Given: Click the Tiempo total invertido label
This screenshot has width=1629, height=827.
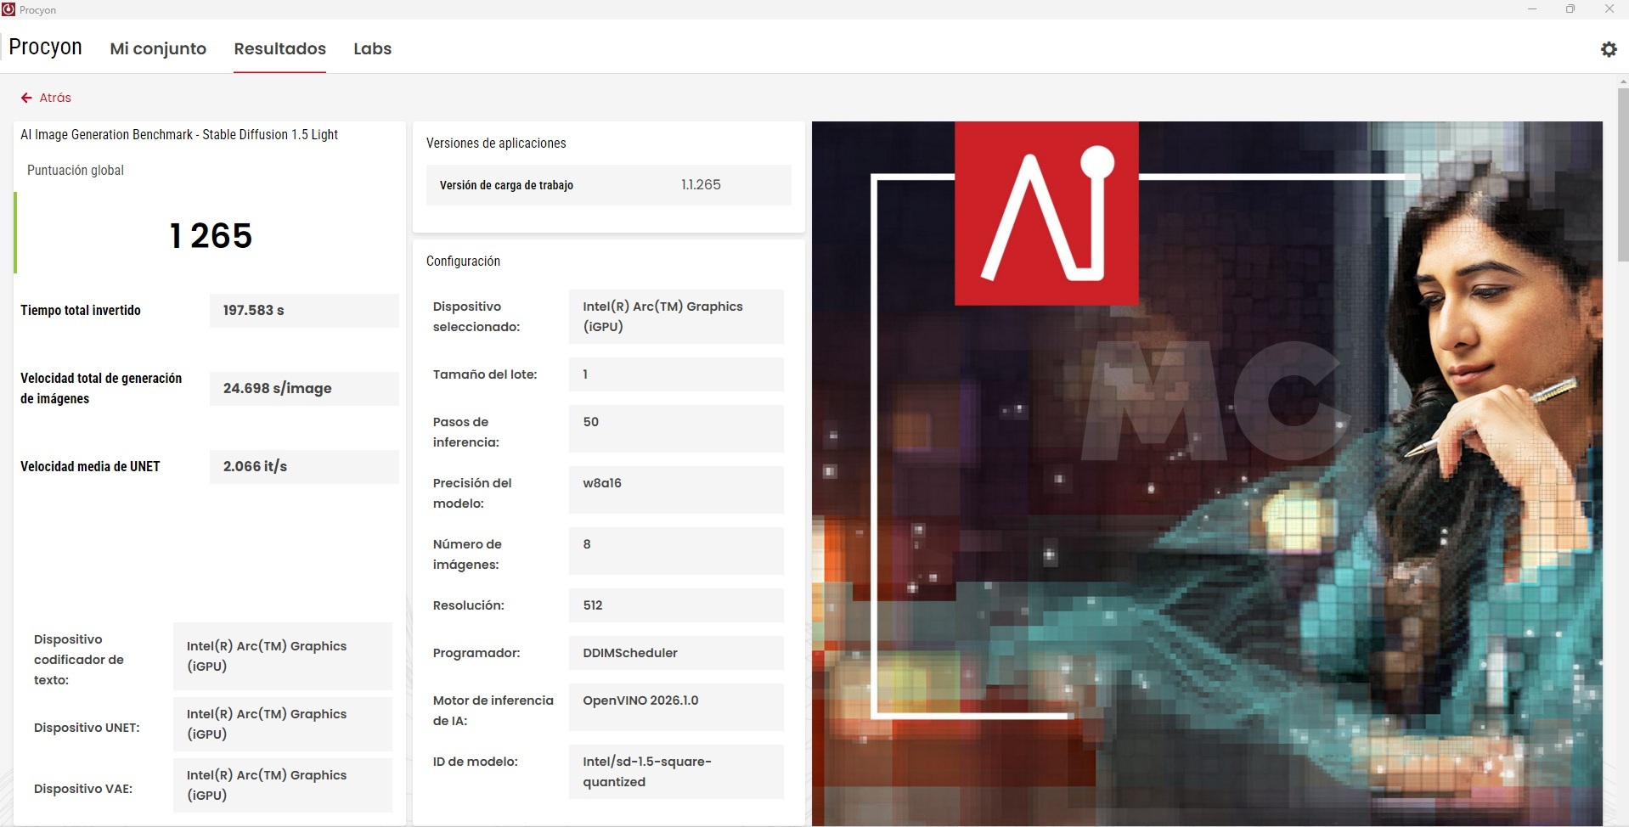Looking at the screenshot, I should pos(81,310).
